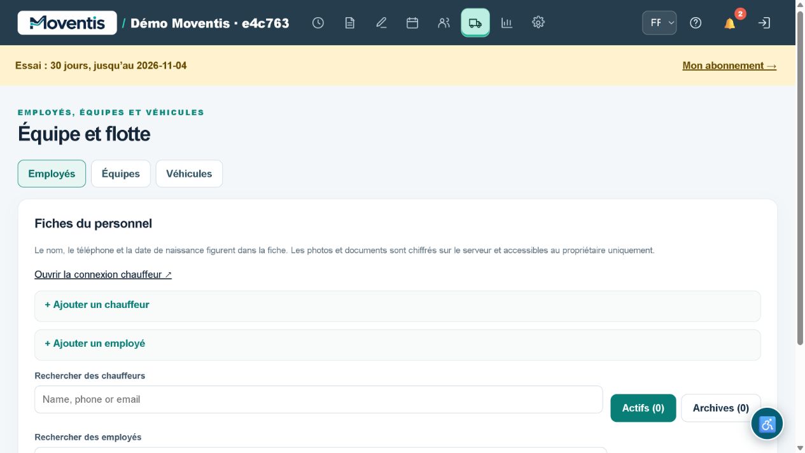This screenshot has width=805, height=453.
Task: Focus the Rechercher des chauffeurs search field
Action: point(318,400)
